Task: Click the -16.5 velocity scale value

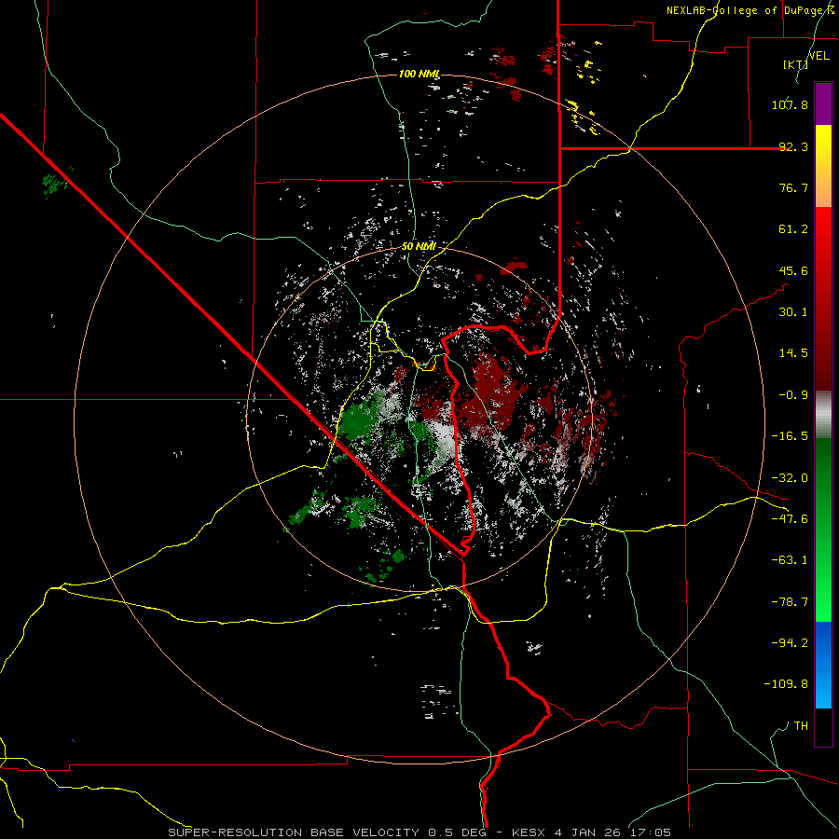Action: tap(790, 436)
